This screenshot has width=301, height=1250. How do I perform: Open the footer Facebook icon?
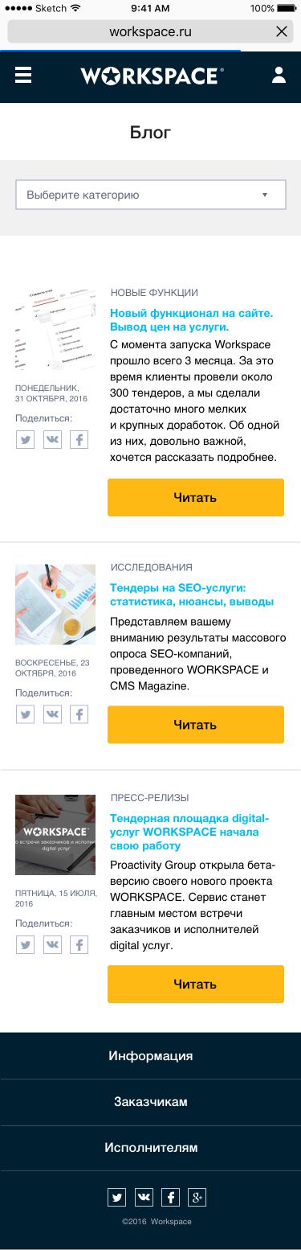click(x=170, y=1197)
